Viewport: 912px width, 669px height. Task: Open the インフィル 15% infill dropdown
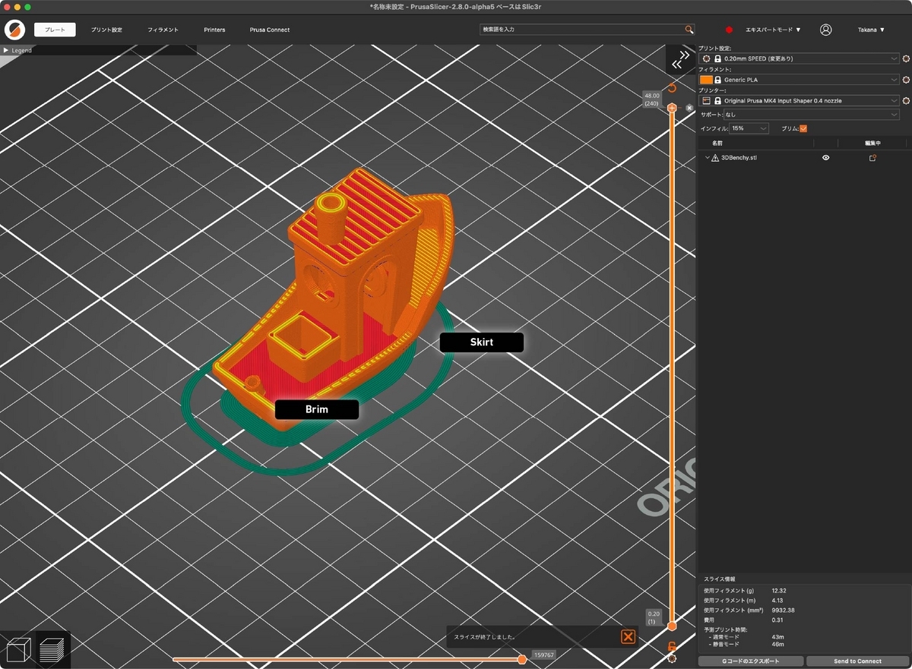pyautogui.click(x=749, y=128)
